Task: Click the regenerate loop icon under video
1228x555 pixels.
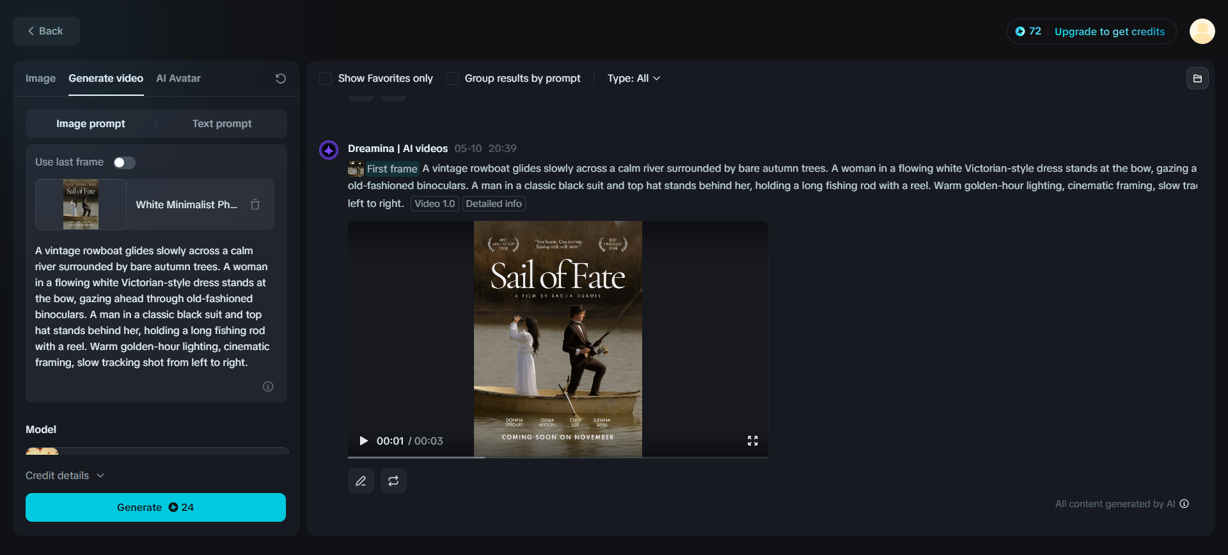Action: coord(393,481)
